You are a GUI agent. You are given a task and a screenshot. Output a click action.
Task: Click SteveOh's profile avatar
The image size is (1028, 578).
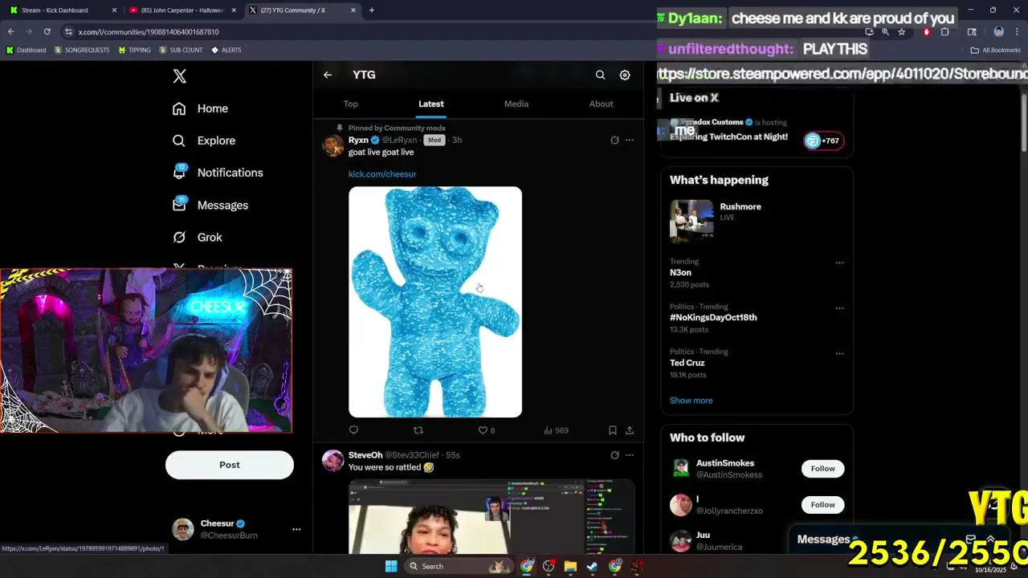coord(333,461)
